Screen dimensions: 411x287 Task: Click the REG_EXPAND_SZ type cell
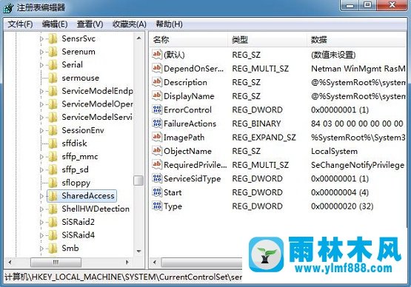[264, 138]
